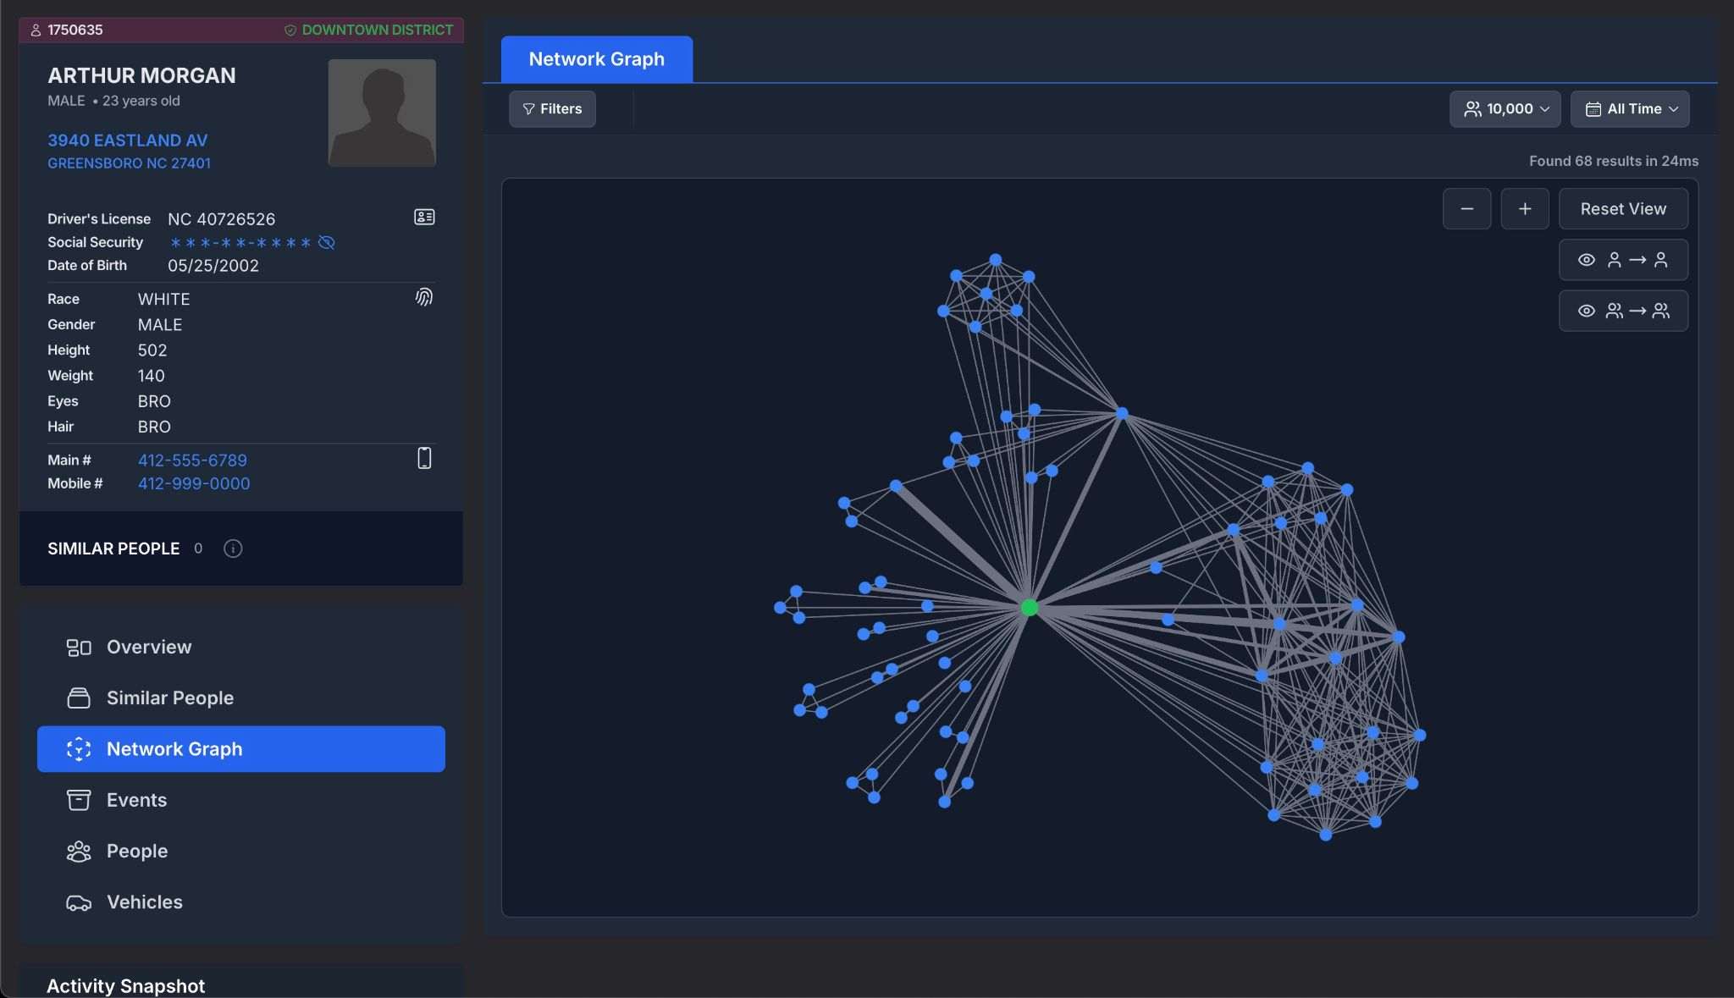Screen dimensions: 1734x998
Task: Toggle group-to-group link visibility
Action: tap(1622, 311)
